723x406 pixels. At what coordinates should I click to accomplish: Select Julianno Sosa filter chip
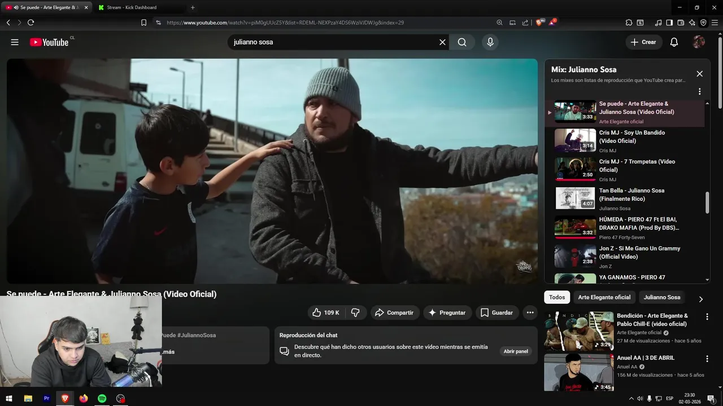pos(662,297)
